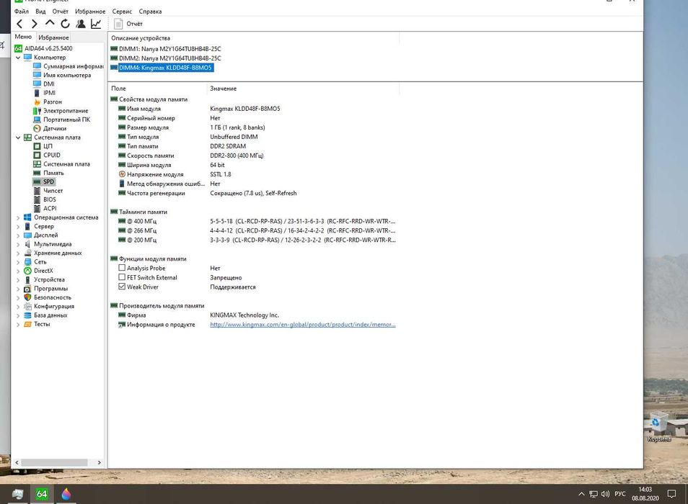Open the notification center icon

tap(671, 494)
